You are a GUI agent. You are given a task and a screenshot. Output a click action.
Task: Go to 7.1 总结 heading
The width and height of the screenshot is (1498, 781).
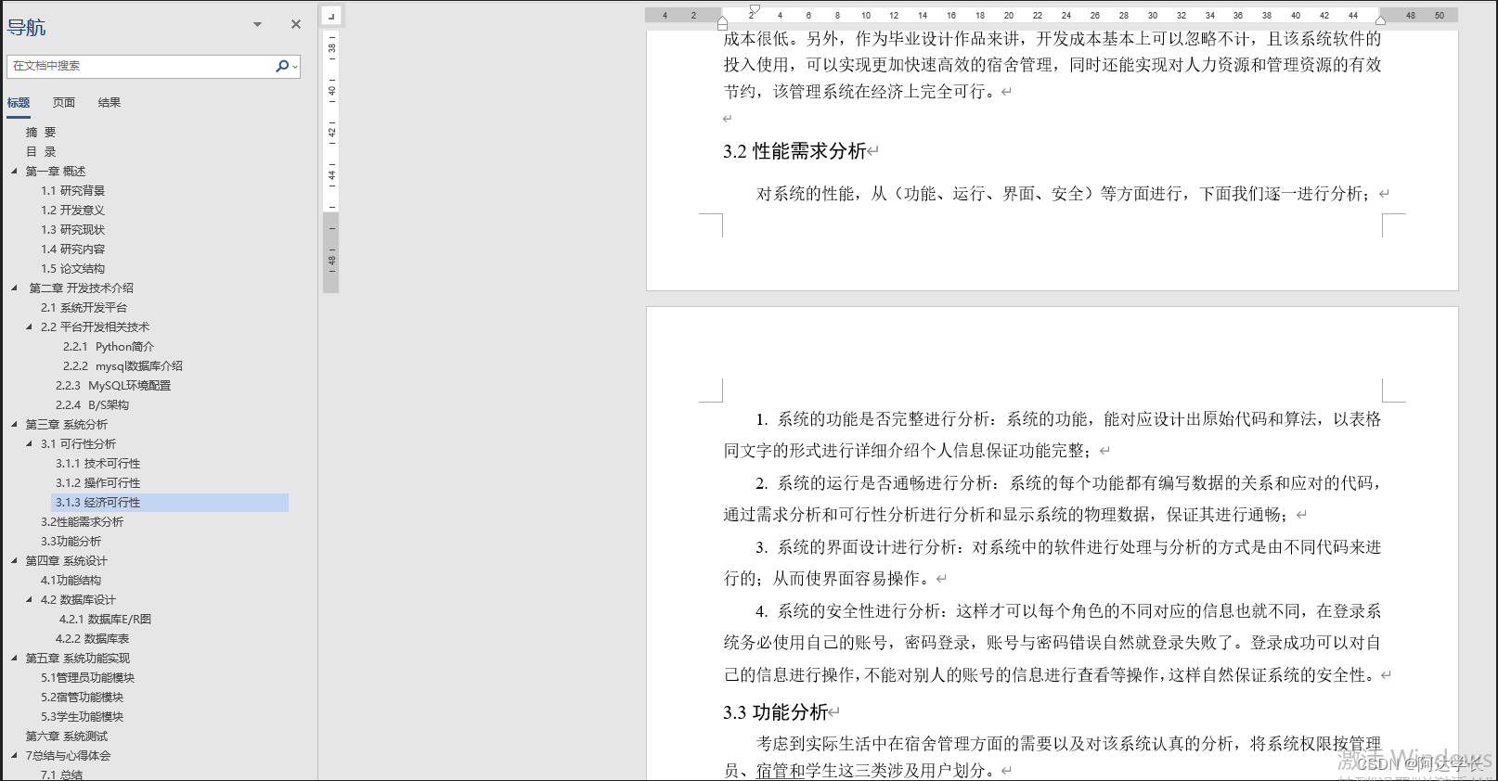[x=61, y=775]
